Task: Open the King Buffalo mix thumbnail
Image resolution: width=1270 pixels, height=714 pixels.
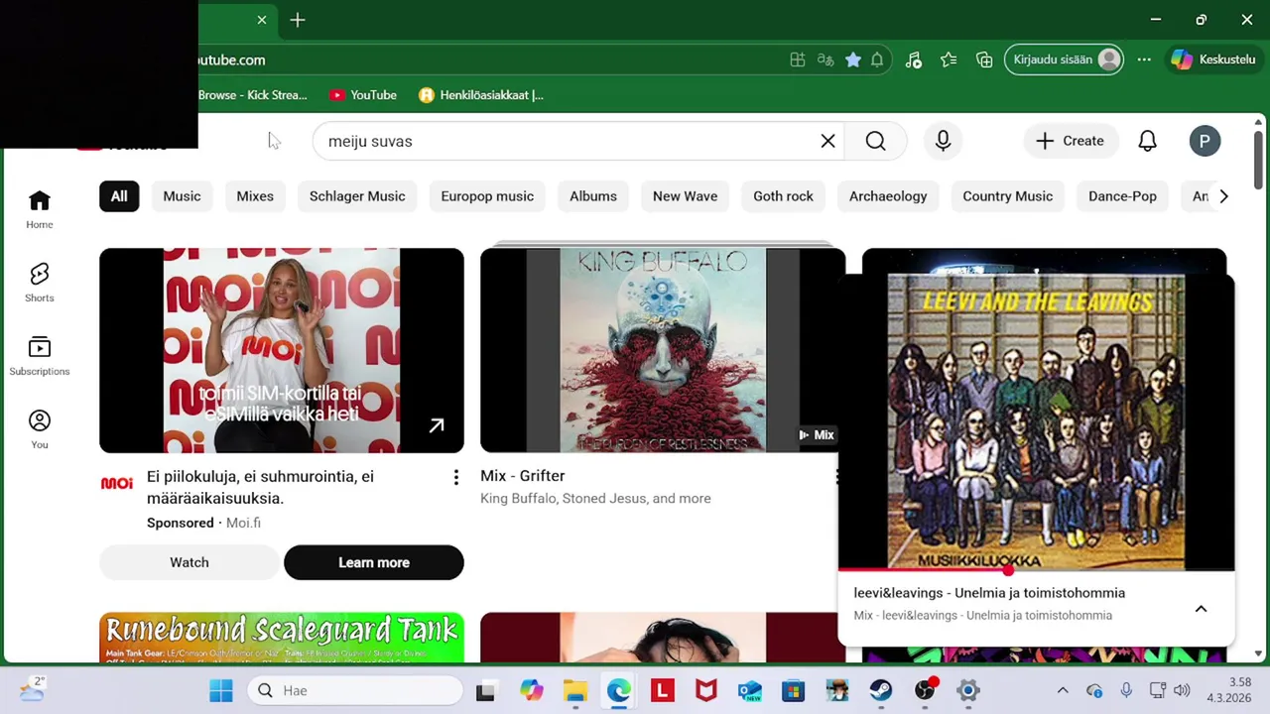Action: (x=663, y=350)
